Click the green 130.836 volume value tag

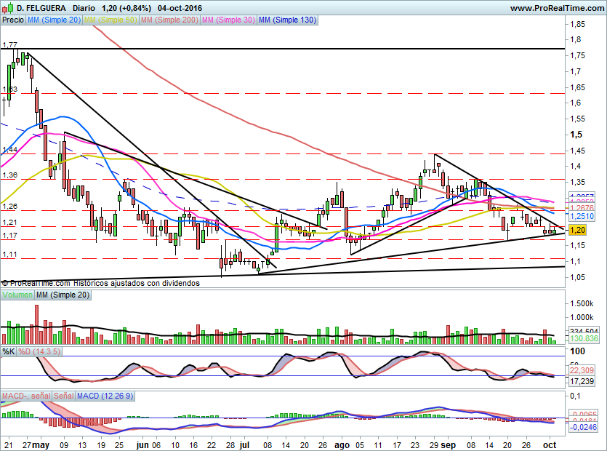(x=584, y=339)
